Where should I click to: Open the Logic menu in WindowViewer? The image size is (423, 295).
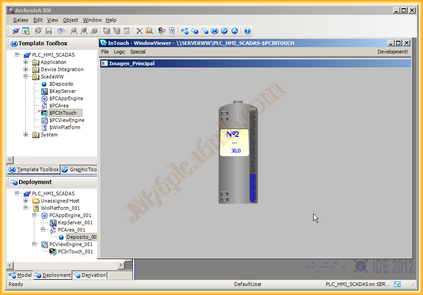(119, 52)
